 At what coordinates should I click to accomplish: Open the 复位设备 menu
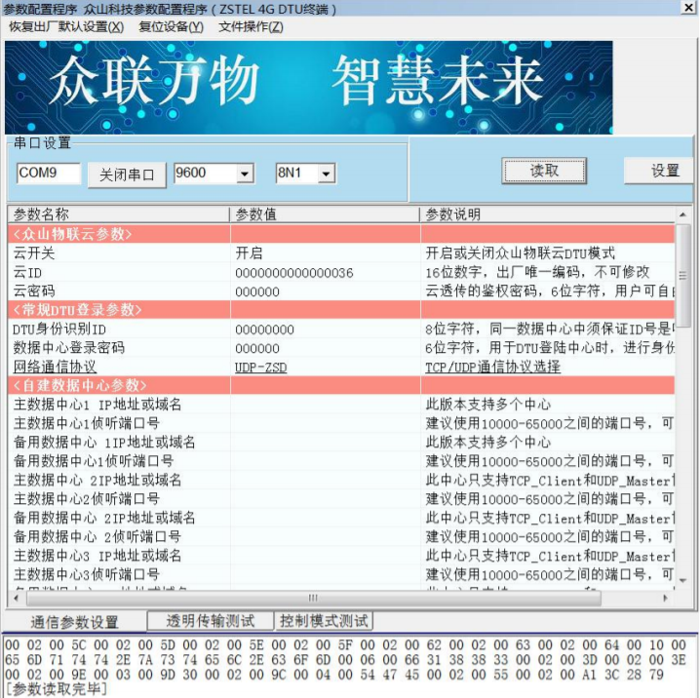171,26
